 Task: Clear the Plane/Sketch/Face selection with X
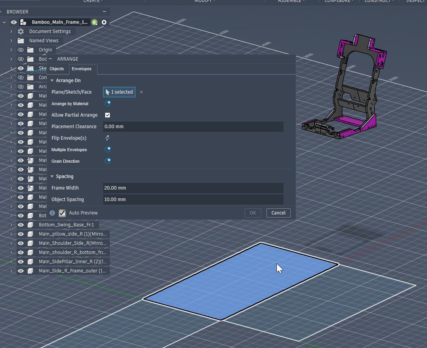(x=141, y=92)
